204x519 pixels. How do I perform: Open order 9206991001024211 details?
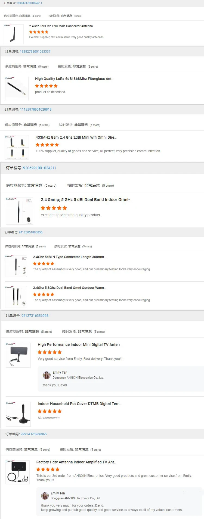coord(40,168)
